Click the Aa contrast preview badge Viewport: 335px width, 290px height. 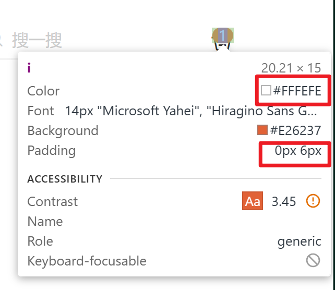(253, 201)
